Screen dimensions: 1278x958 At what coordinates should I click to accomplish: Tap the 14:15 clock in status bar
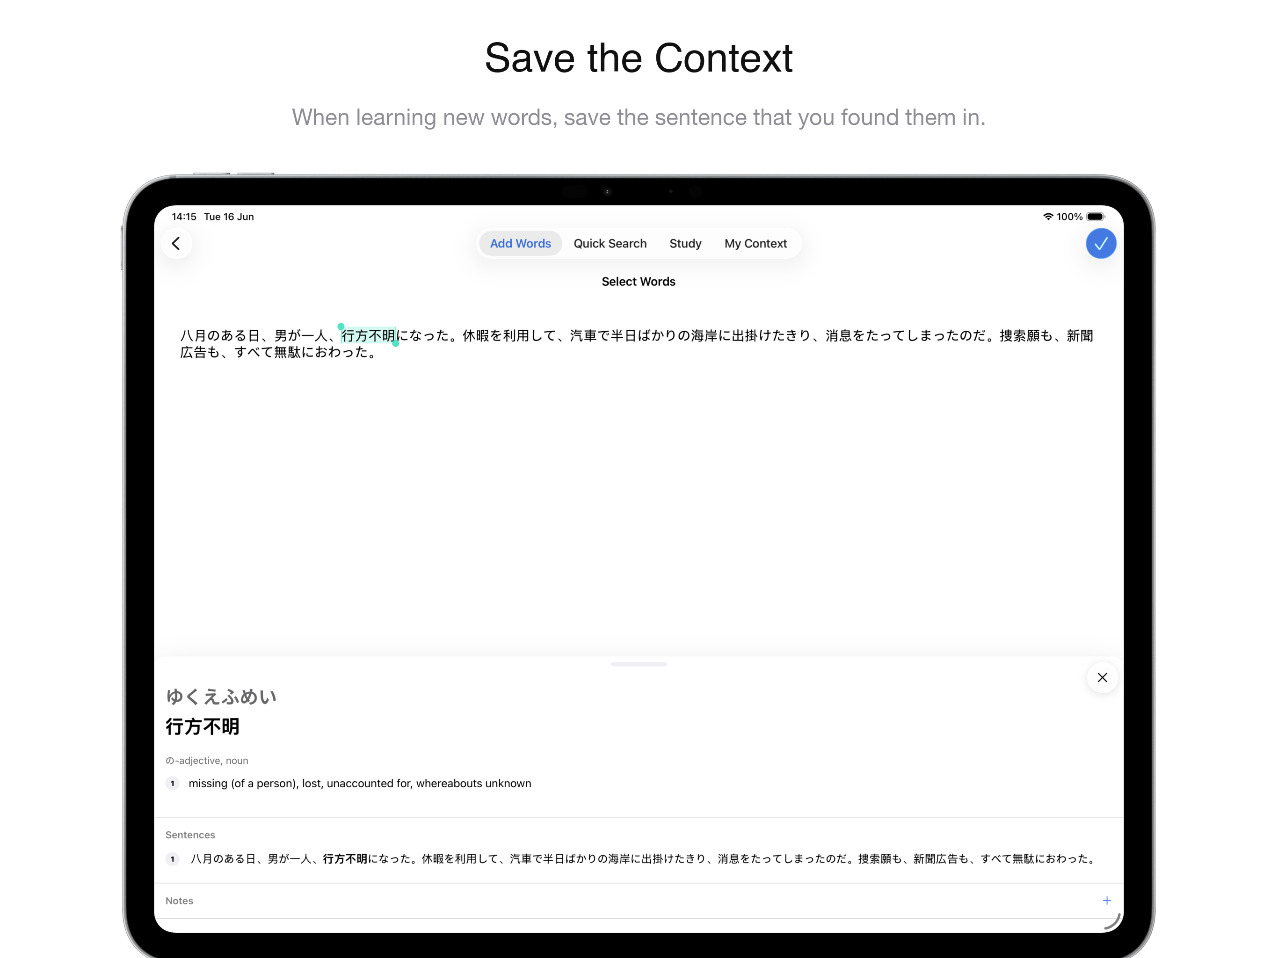coord(184,217)
